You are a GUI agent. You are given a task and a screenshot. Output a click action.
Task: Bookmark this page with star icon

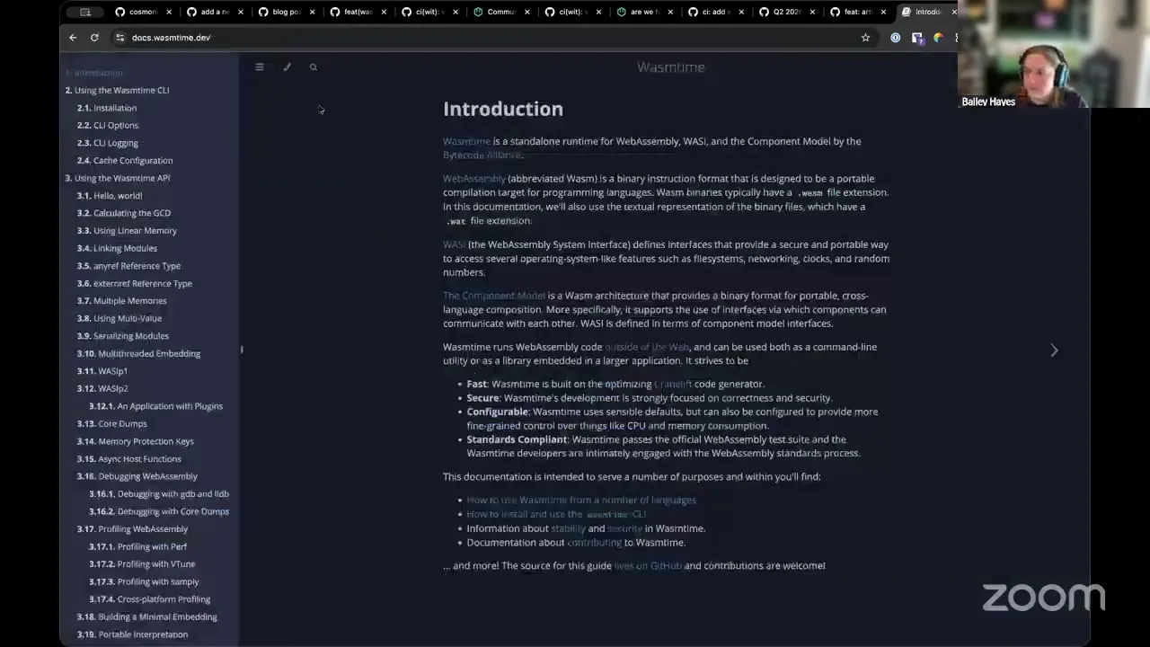tap(866, 38)
